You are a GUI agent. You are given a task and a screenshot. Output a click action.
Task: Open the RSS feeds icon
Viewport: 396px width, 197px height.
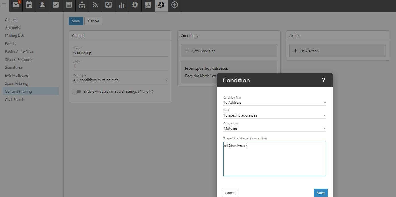tap(95, 5)
